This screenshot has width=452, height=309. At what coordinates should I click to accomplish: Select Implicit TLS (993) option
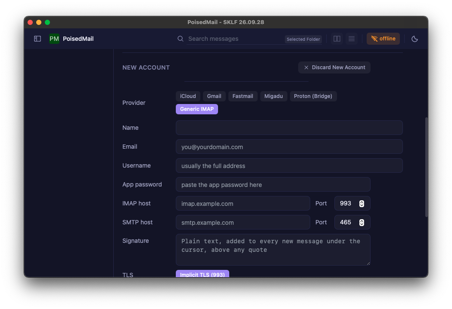(203, 274)
